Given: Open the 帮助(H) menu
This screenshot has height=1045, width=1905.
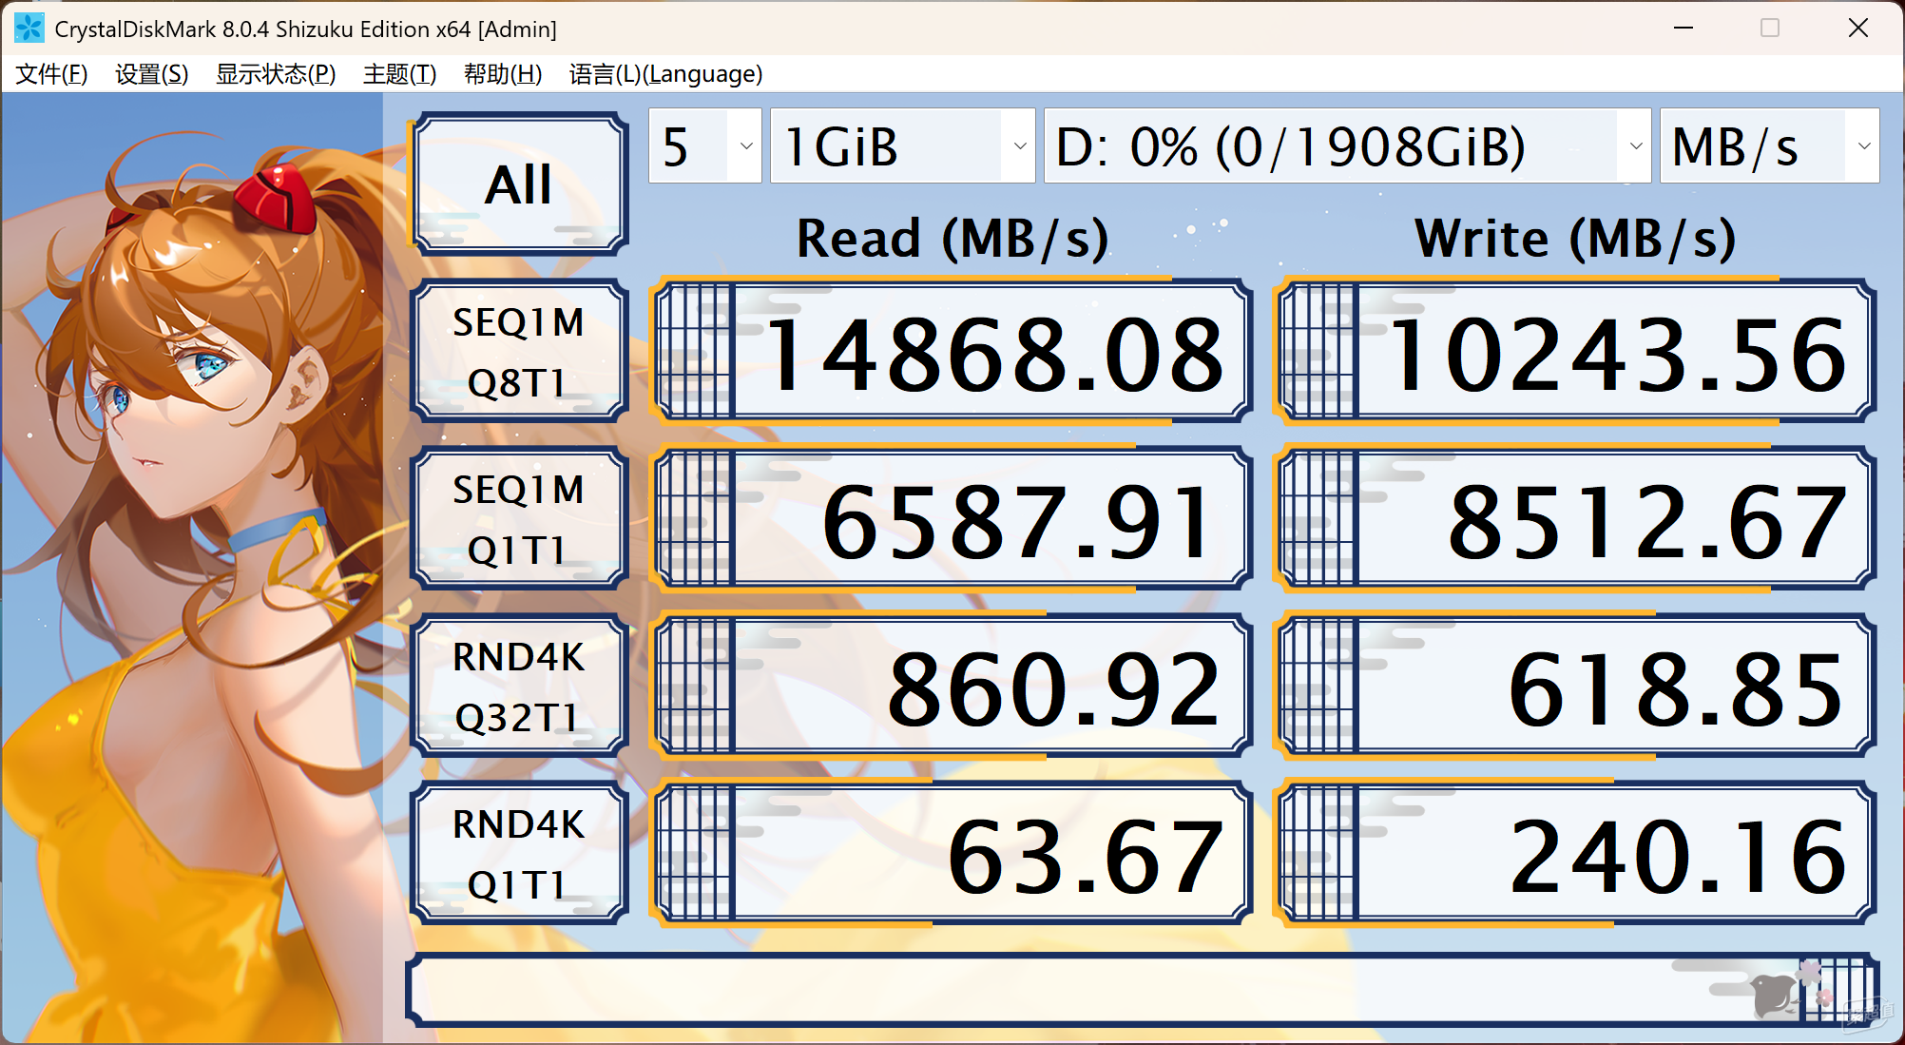Looking at the screenshot, I should [x=503, y=74].
